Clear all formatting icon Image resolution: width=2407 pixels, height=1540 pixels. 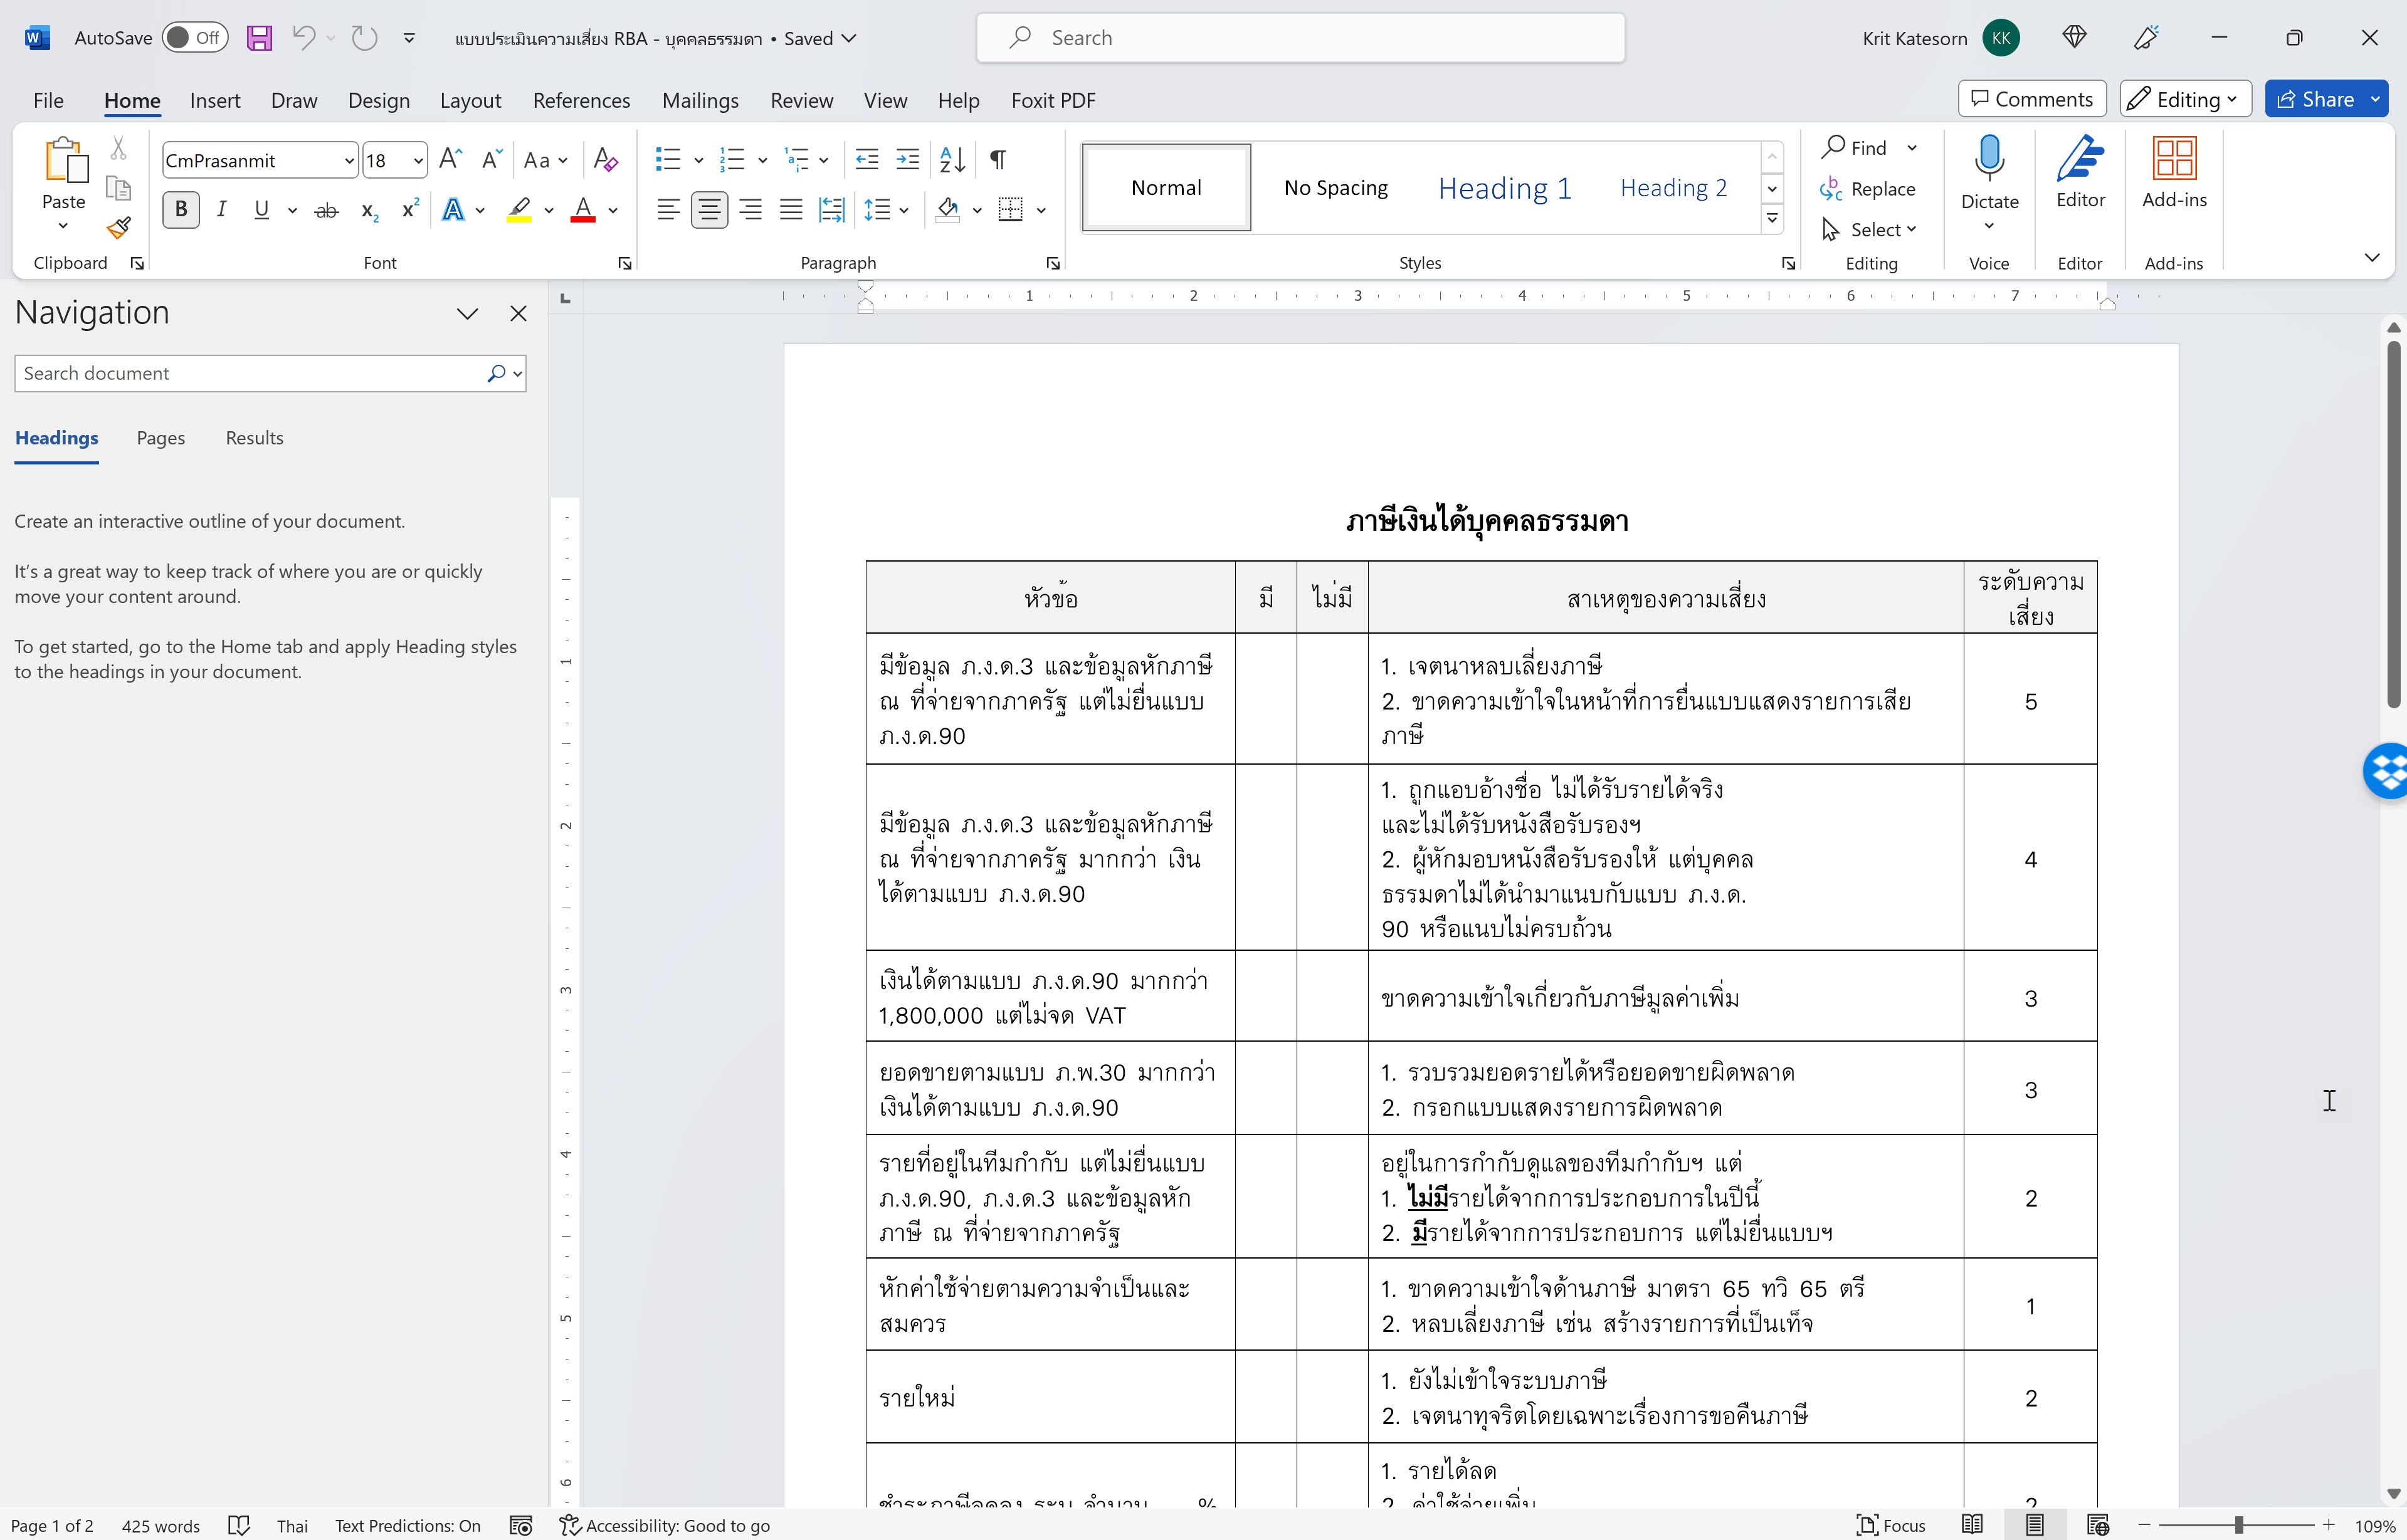[x=605, y=159]
